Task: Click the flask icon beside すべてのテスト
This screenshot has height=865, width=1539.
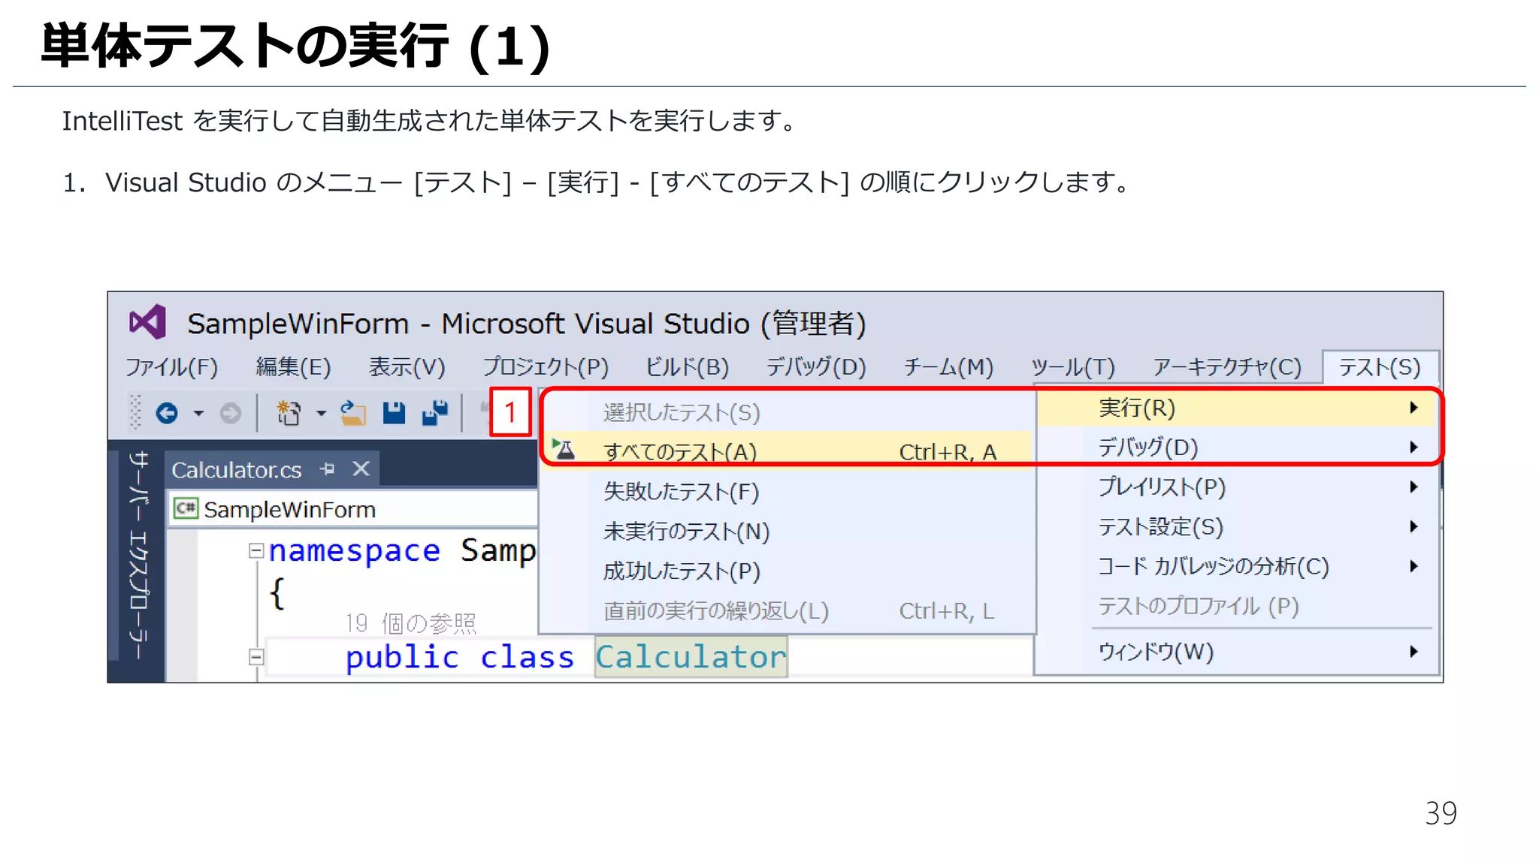Action: coord(564,450)
